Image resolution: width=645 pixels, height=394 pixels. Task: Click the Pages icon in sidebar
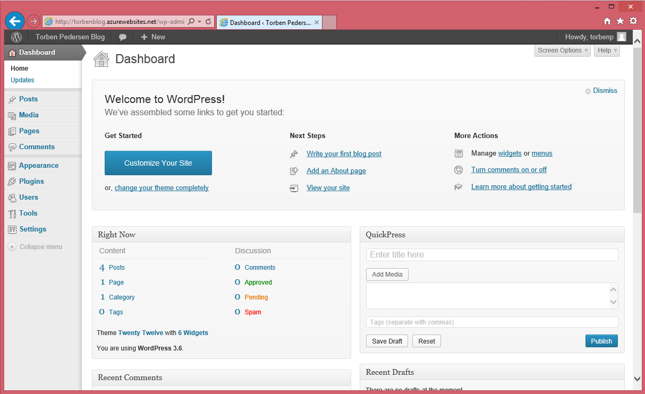pyautogui.click(x=12, y=131)
